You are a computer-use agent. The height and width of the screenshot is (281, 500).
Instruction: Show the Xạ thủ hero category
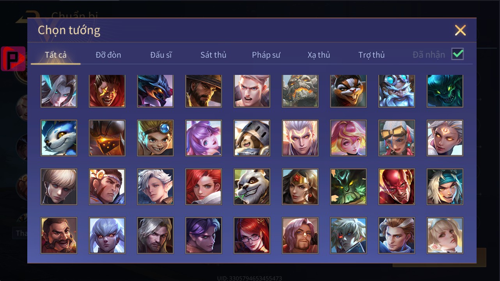click(319, 55)
